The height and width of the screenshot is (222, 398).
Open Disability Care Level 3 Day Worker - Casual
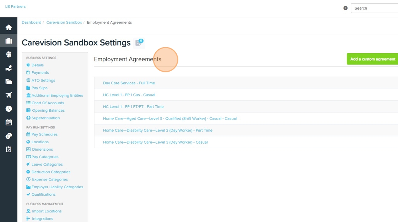click(x=155, y=142)
